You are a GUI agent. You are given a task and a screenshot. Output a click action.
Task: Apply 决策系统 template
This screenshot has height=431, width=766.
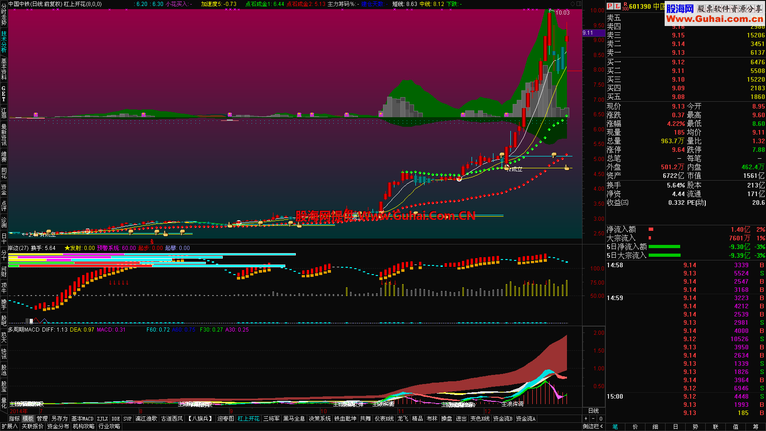[320, 419]
